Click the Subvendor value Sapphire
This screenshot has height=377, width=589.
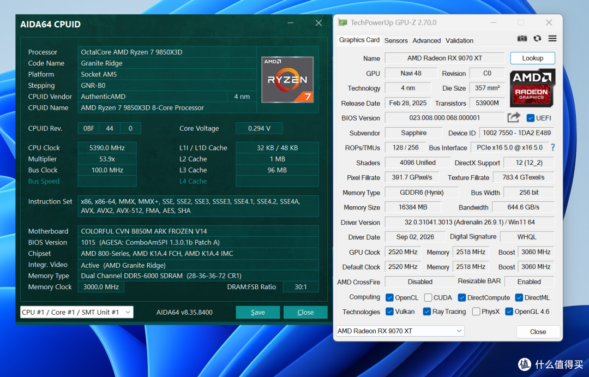[x=413, y=133]
